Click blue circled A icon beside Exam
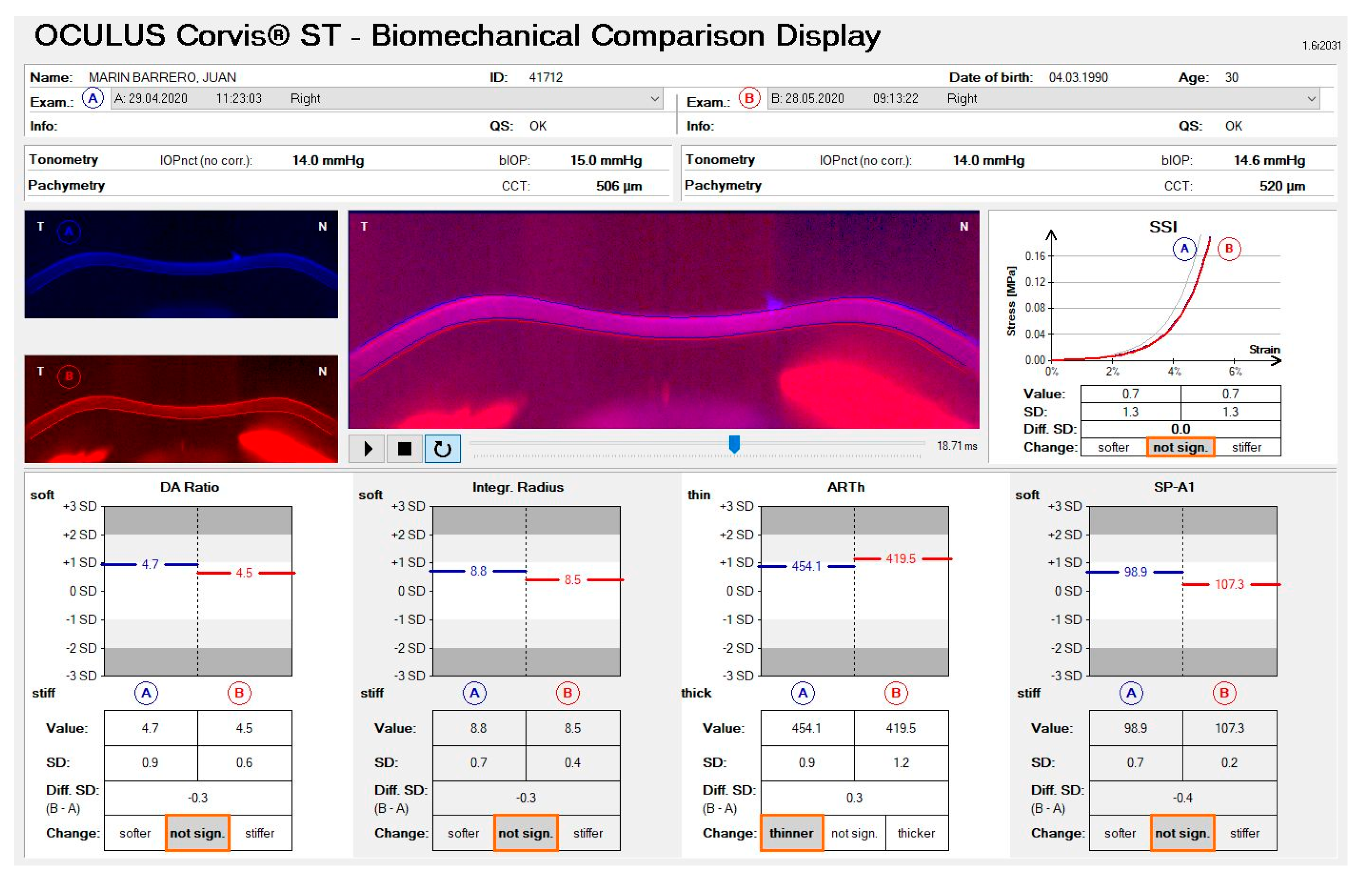 [92, 99]
